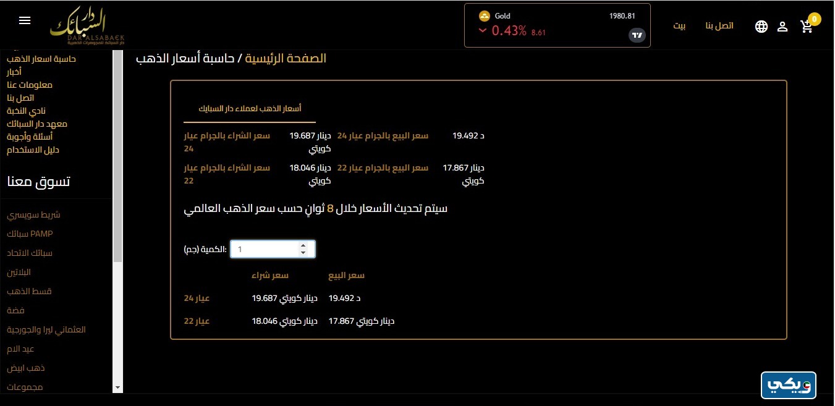Open the shopping cart icon
The width and height of the screenshot is (835, 406).
click(x=807, y=27)
